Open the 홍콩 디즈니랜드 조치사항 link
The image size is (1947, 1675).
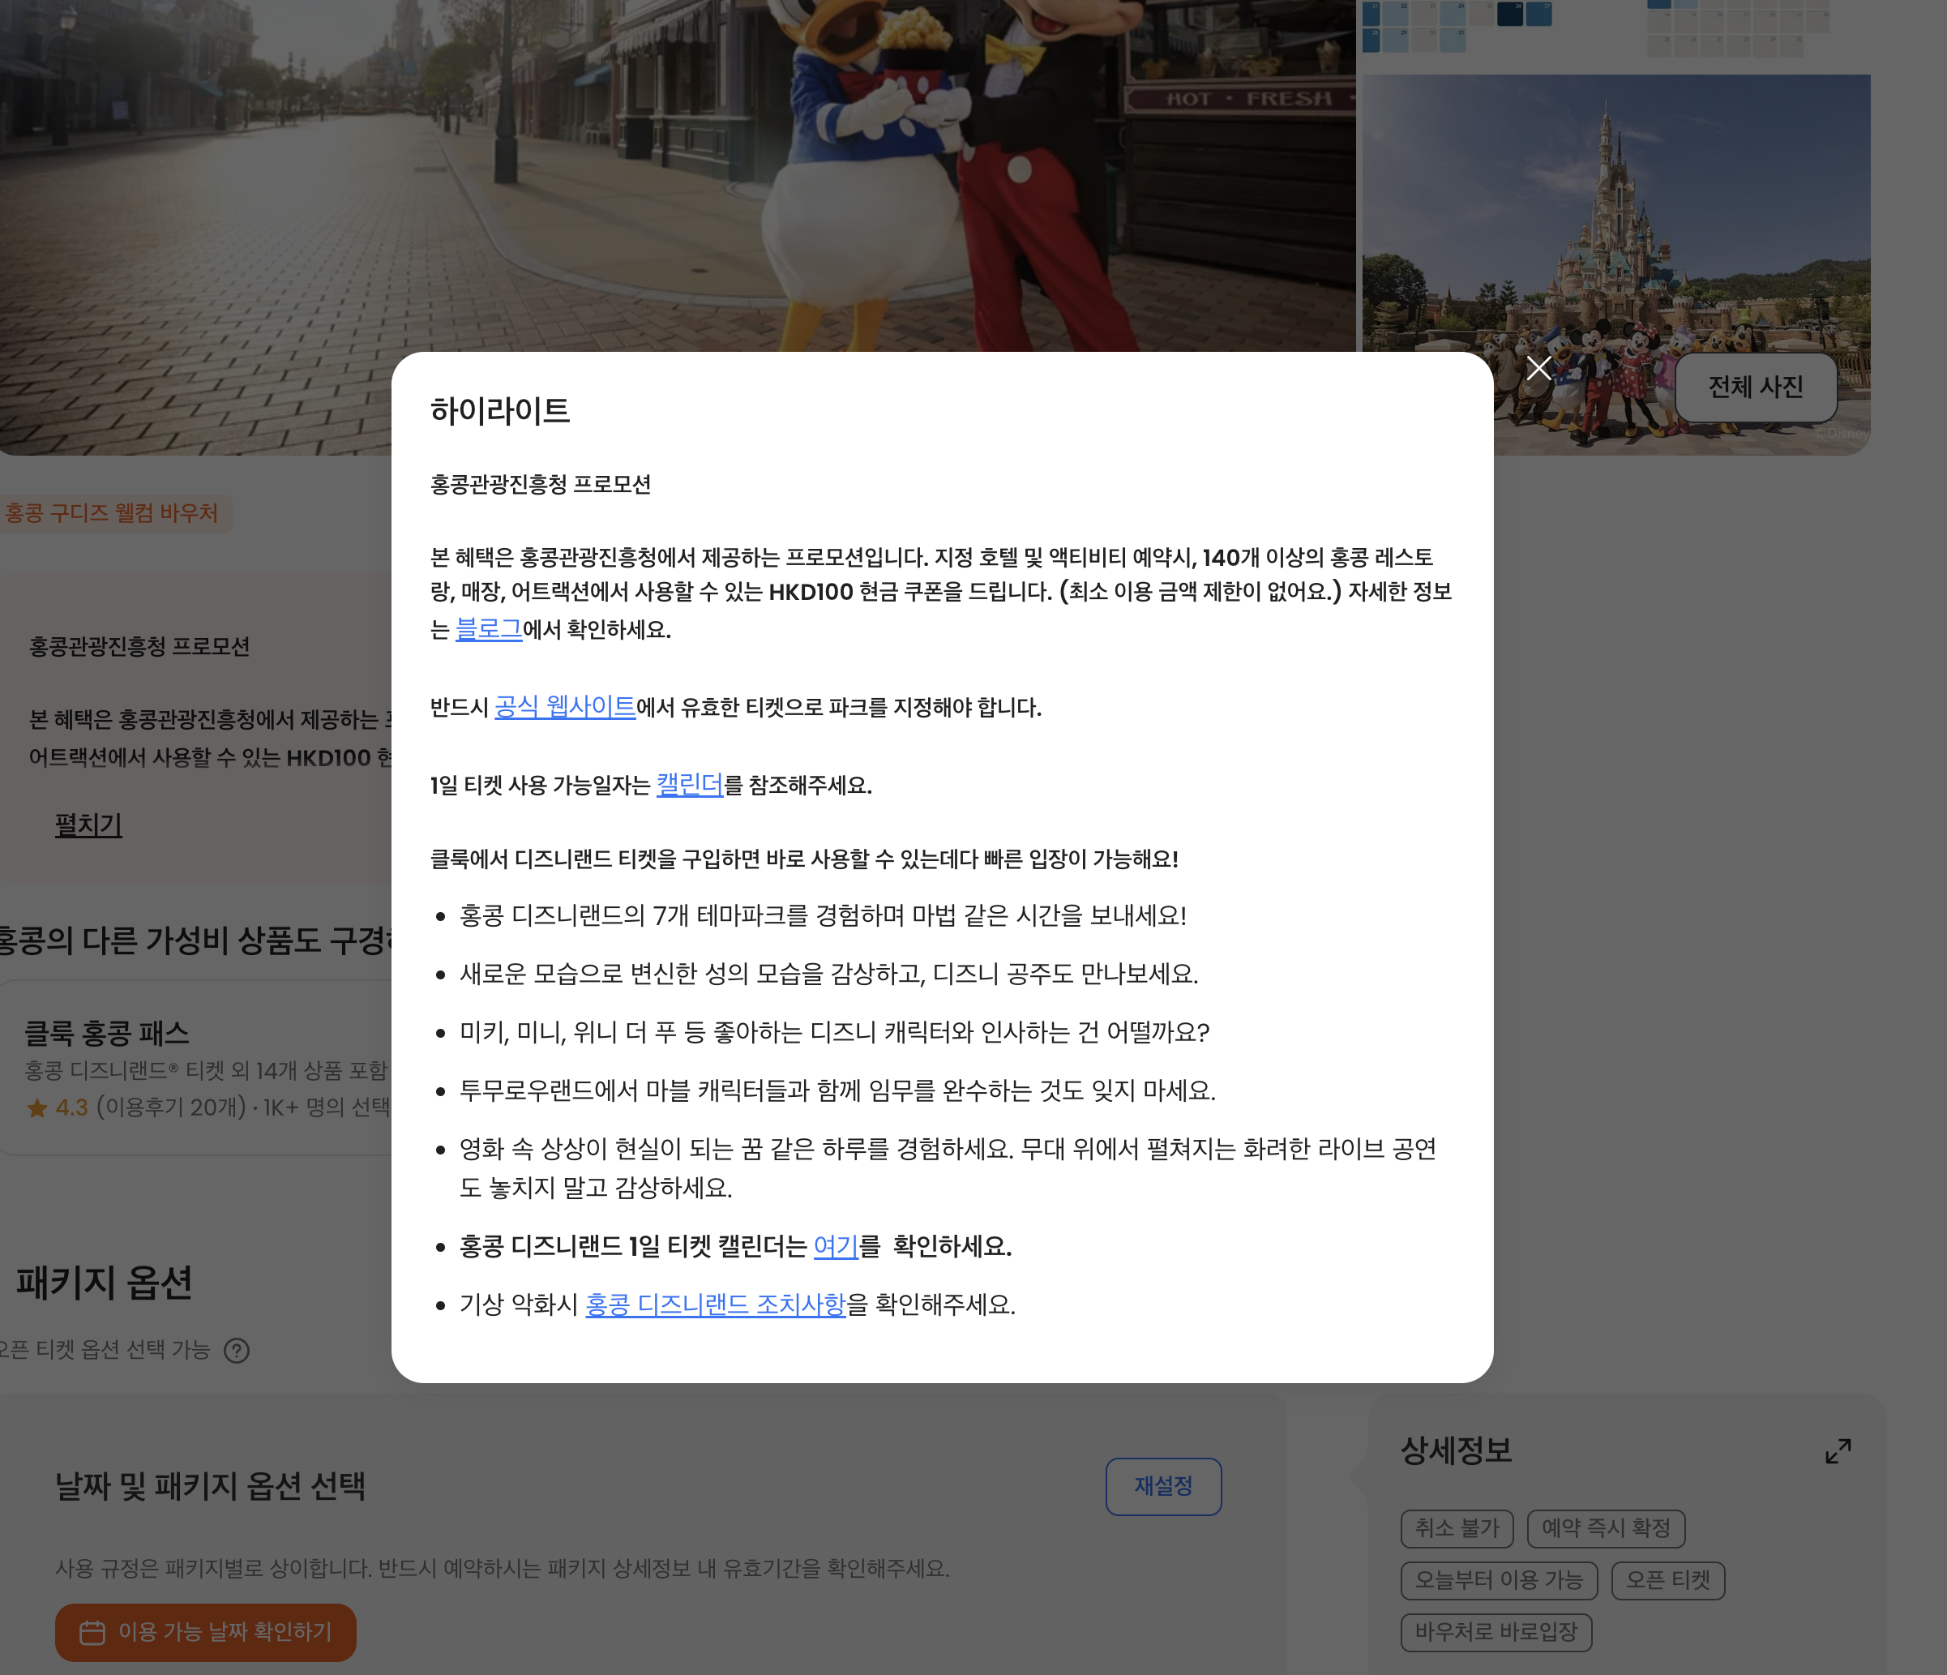tap(715, 1304)
